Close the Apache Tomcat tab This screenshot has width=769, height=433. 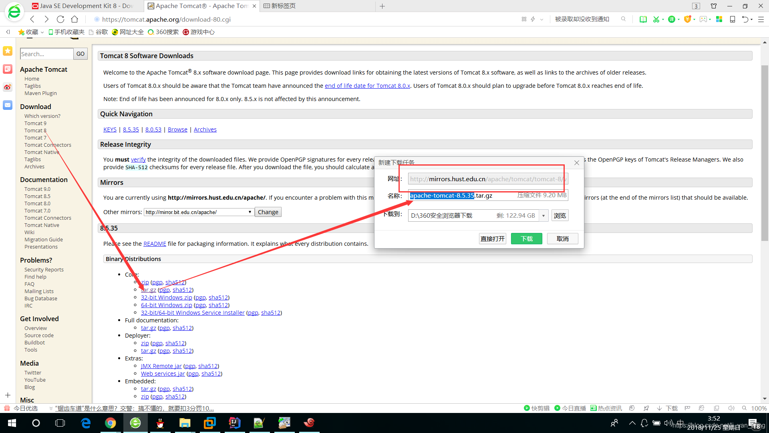pos(254,6)
